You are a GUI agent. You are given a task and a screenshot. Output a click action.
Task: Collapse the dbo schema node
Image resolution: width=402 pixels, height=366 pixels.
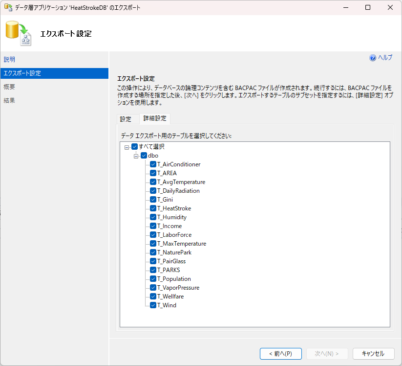(x=136, y=156)
